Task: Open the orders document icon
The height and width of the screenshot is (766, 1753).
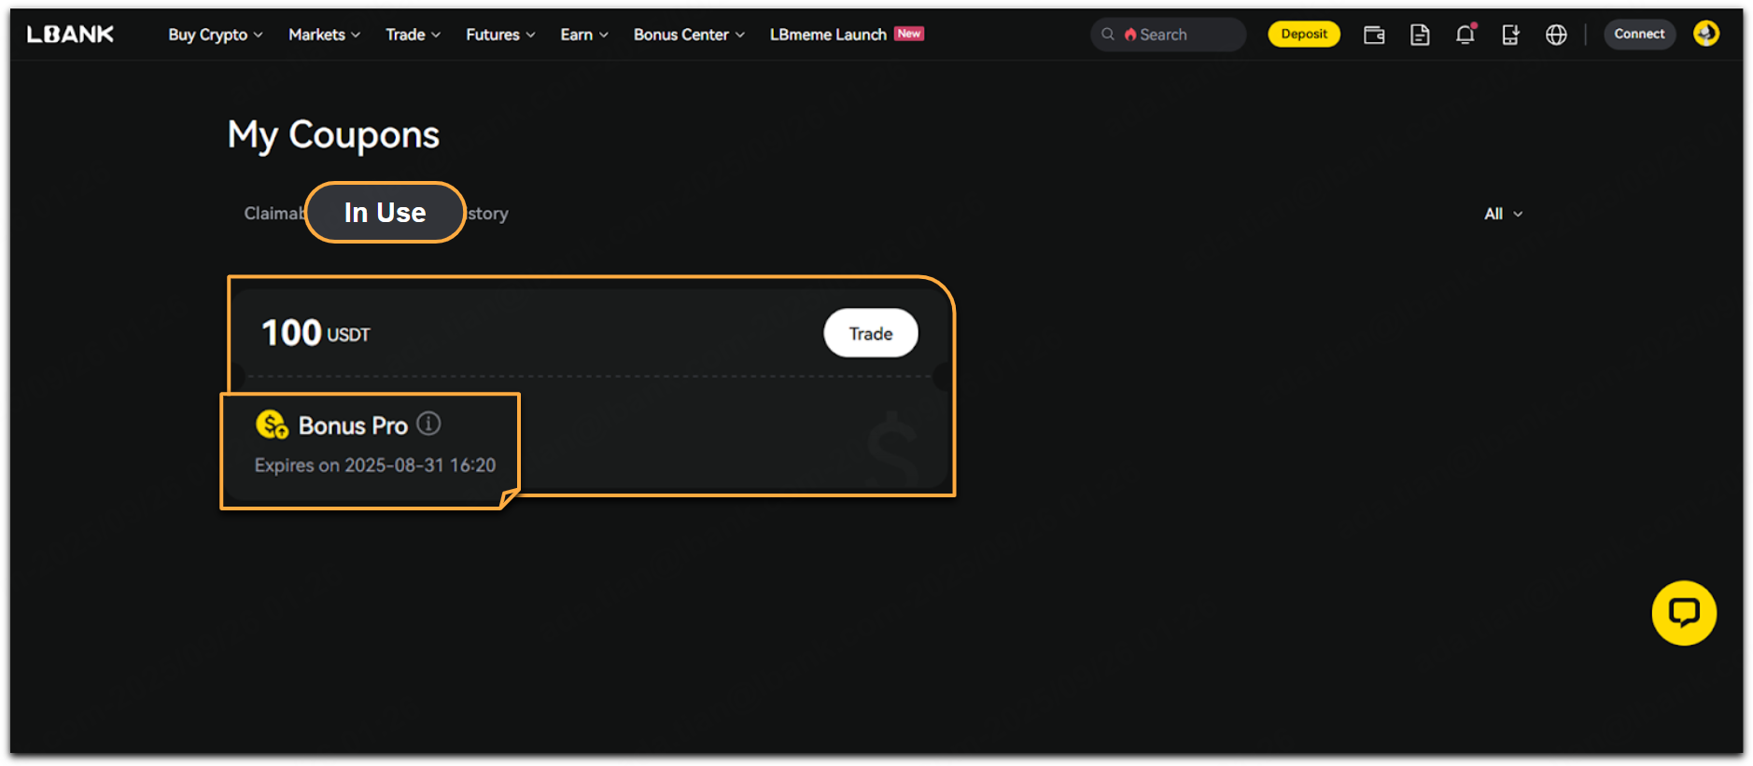Action: pyautogui.click(x=1419, y=35)
